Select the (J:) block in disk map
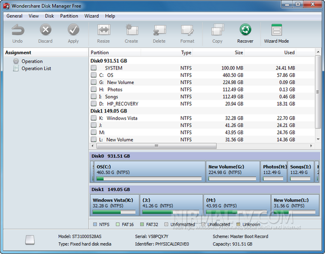 (171, 205)
